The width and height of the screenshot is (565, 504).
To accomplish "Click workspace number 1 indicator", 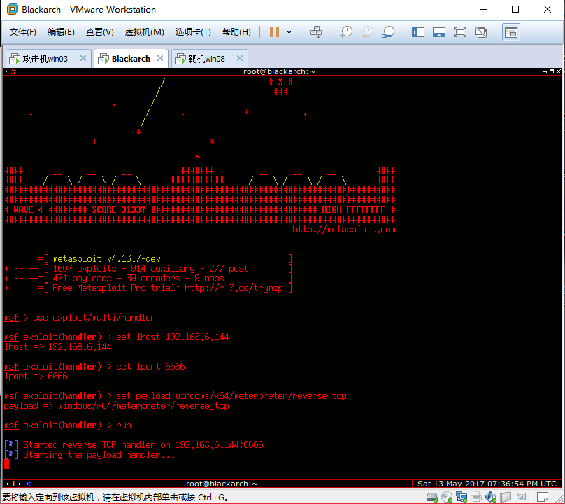I will 14,484.
